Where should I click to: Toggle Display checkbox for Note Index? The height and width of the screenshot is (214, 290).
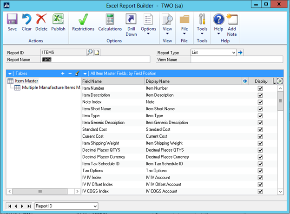coord(260,102)
